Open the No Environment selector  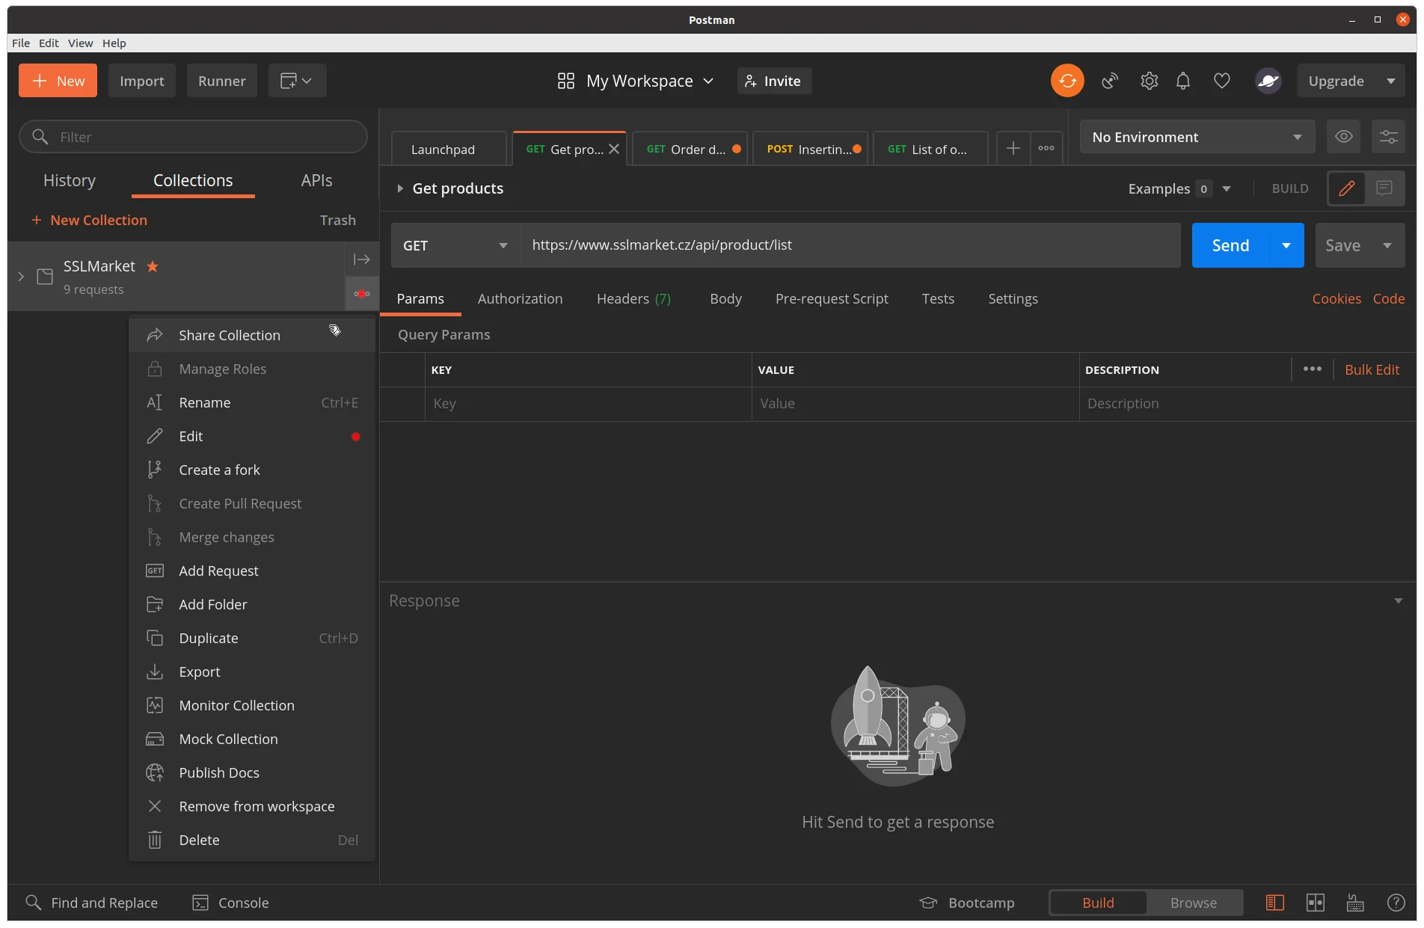click(1197, 137)
